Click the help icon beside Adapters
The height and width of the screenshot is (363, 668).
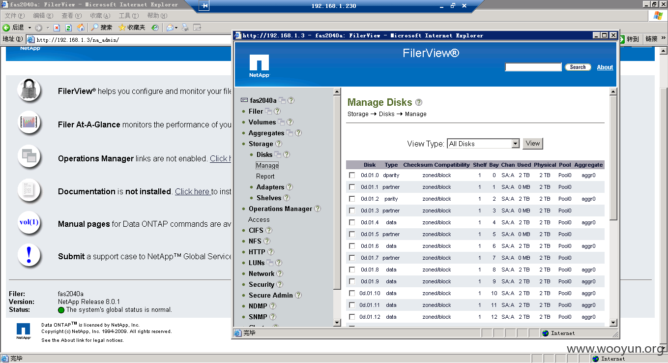click(x=290, y=187)
